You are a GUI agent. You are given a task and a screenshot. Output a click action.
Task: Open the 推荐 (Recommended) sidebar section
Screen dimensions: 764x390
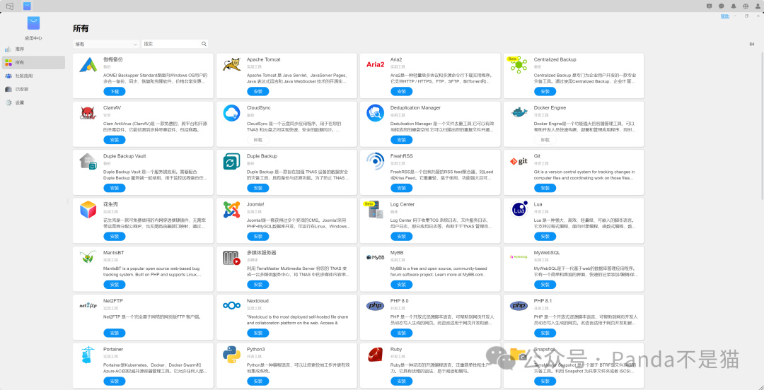pyautogui.click(x=33, y=49)
